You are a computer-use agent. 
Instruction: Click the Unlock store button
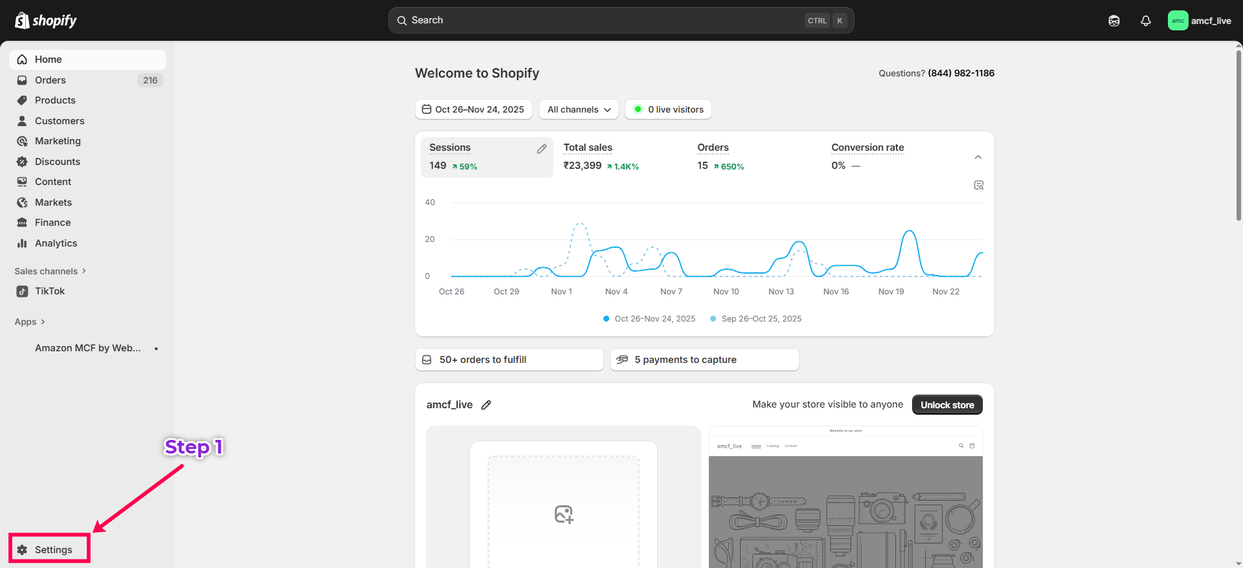(x=946, y=405)
